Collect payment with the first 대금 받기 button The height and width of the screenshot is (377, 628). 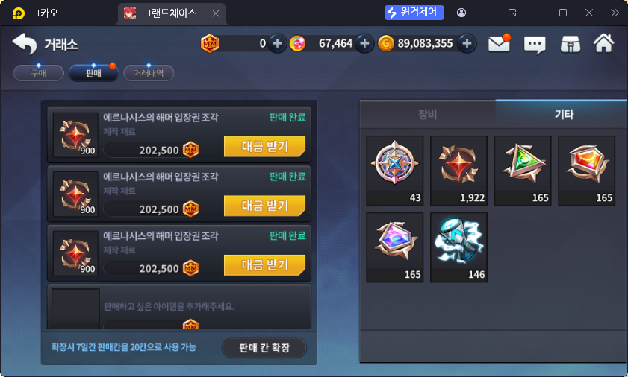pos(265,146)
